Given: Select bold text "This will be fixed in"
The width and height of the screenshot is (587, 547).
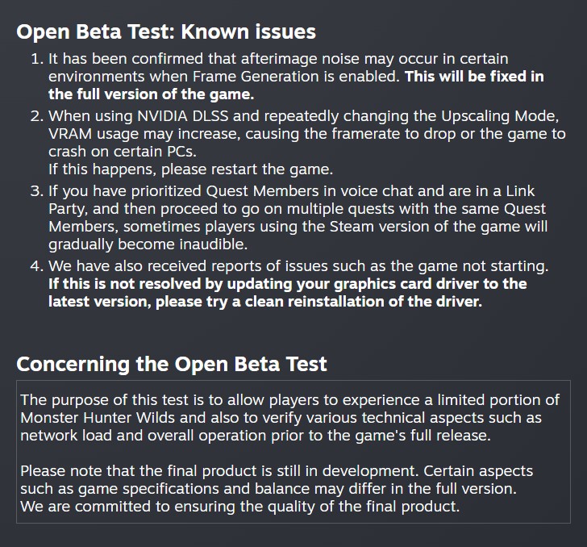Looking at the screenshot, I should pyautogui.click(x=474, y=77).
